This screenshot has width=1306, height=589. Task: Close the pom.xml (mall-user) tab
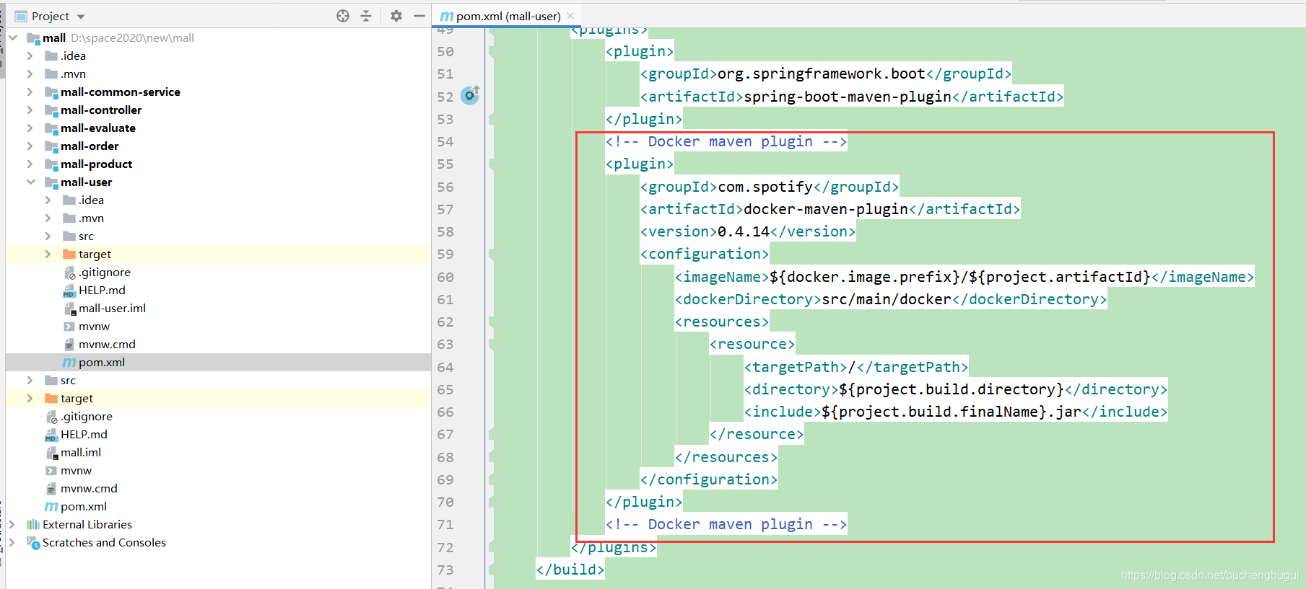point(570,16)
